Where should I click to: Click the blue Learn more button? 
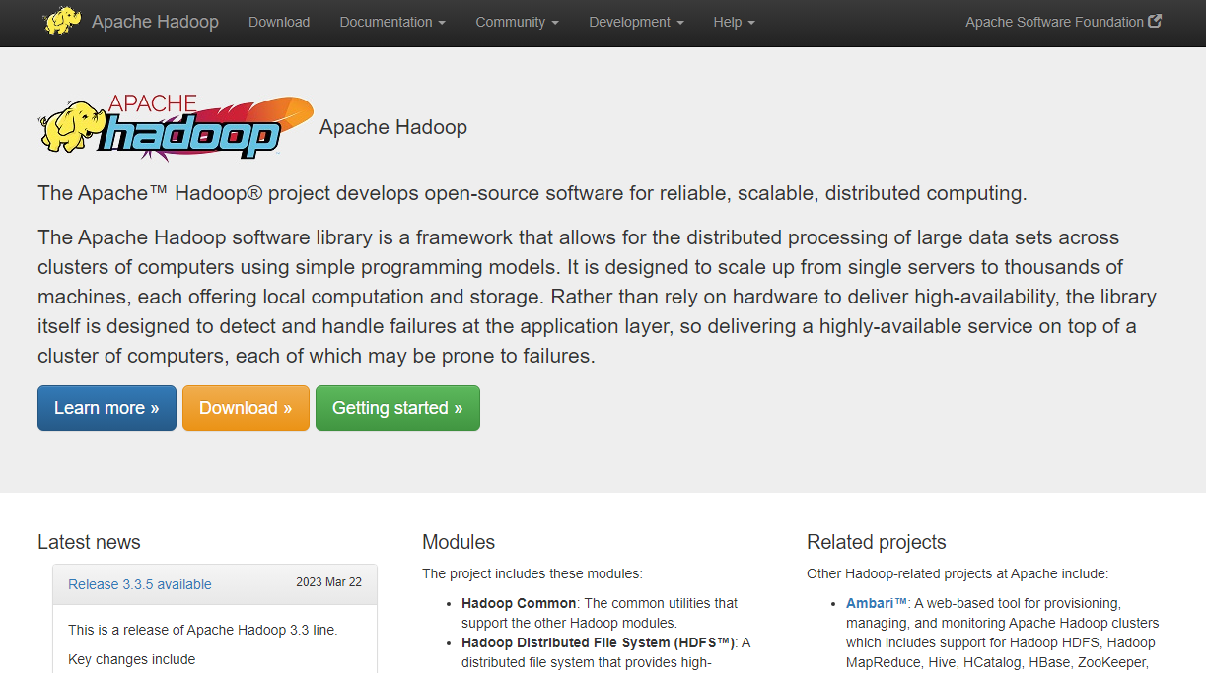pos(106,408)
